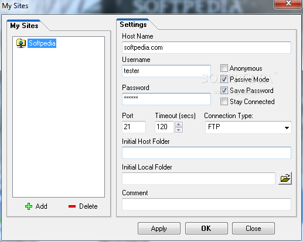The height and width of the screenshot is (242, 303).
Task: Enable the Anonymous checkbox
Action: (x=224, y=68)
